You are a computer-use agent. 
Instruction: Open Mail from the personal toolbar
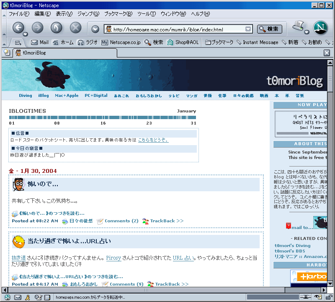tap(39, 42)
